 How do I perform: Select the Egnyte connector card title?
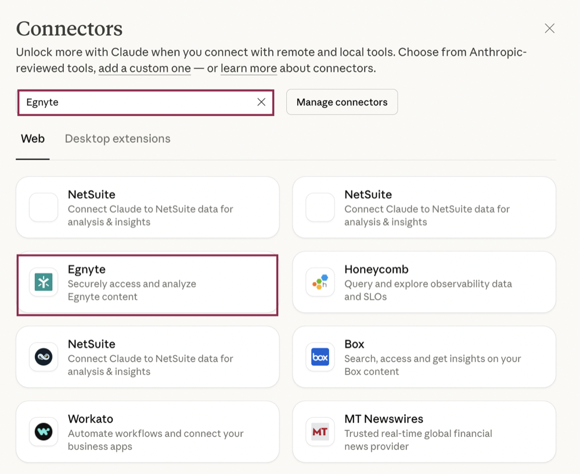tap(87, 269)
